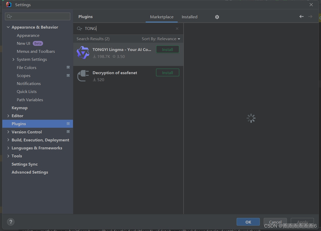
Task: Click project-level icon beside Plugins
Action: pyautogui.click(x=68, y=124)
